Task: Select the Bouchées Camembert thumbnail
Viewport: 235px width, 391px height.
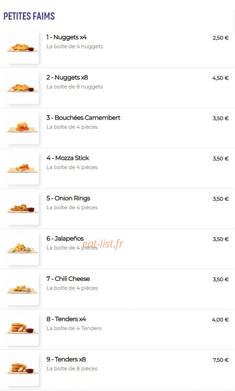Action: pyautogui.click(x=22, y=128)
